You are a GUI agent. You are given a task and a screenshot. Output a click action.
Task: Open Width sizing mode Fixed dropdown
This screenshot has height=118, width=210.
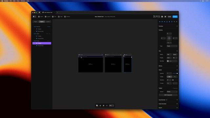click(175, 54)
